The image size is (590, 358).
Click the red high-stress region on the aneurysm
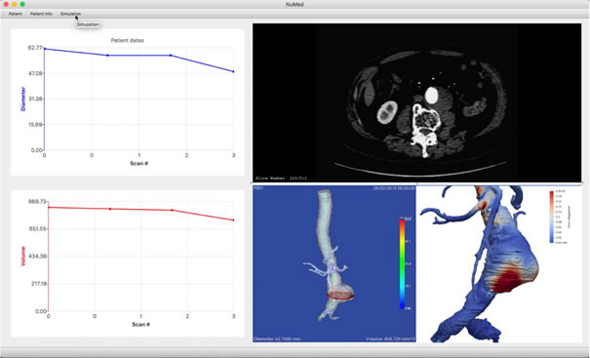point(507,281)
